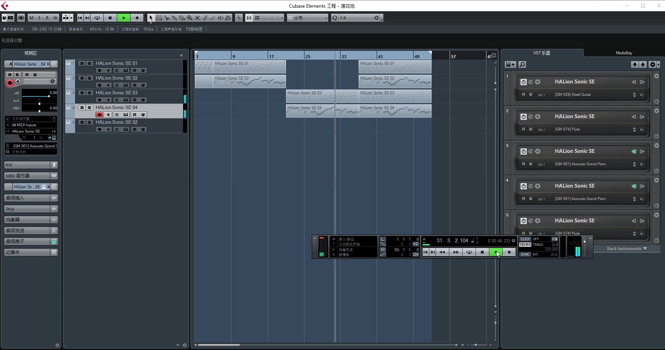Solo track HALion Sonic SE 03
Viewport: 665px width, 350px height.
89,93
